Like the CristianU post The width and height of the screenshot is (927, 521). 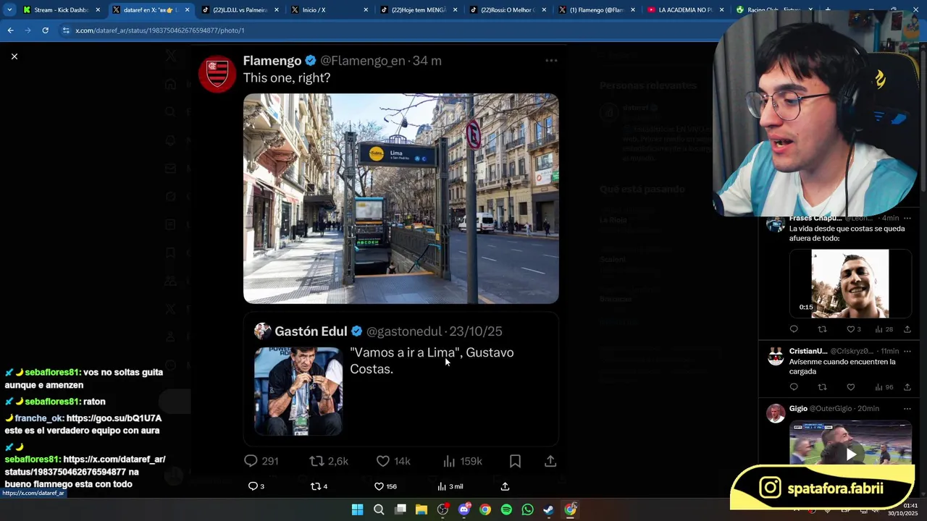851,387
